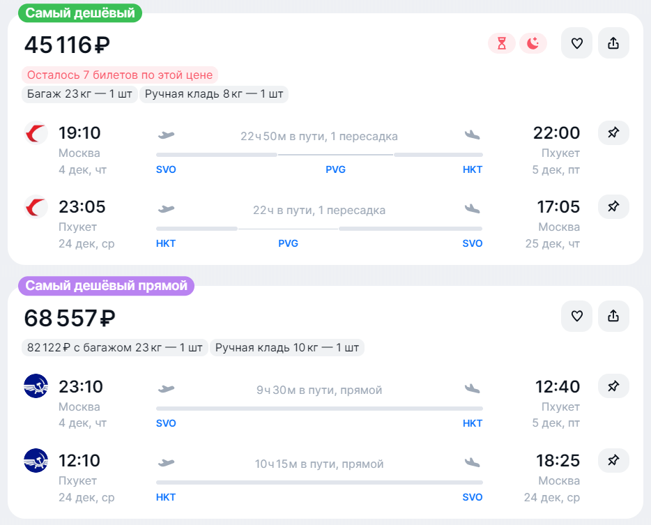The height and width of the screenshot is (525, 651).
Task: Share the 45 116 ₽ ticket
Action: 613,43
